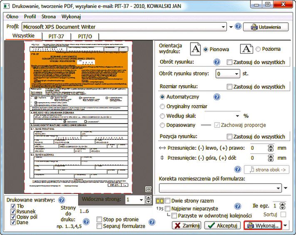
Task: Select Według skali radio button
Action: click(x=162, y=116)
